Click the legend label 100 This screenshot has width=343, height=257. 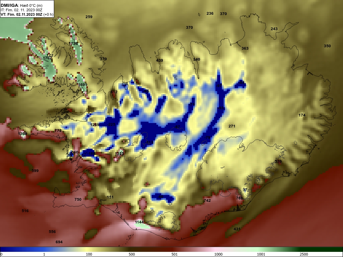[89, 254]
